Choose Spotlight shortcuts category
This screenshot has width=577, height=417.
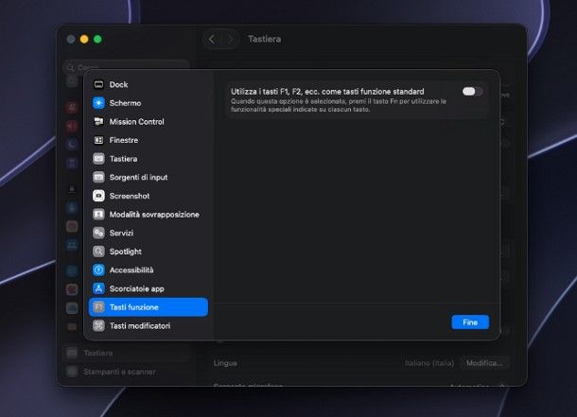pos(149,252)
